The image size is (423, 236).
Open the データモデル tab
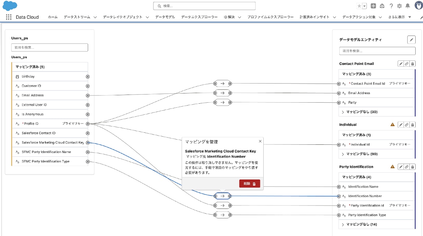coord(165,17)
